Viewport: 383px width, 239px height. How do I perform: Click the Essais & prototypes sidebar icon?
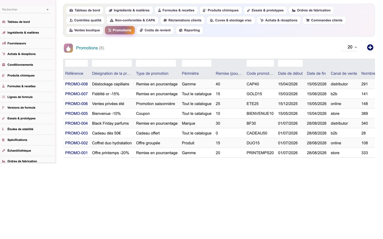click(4, 118)
